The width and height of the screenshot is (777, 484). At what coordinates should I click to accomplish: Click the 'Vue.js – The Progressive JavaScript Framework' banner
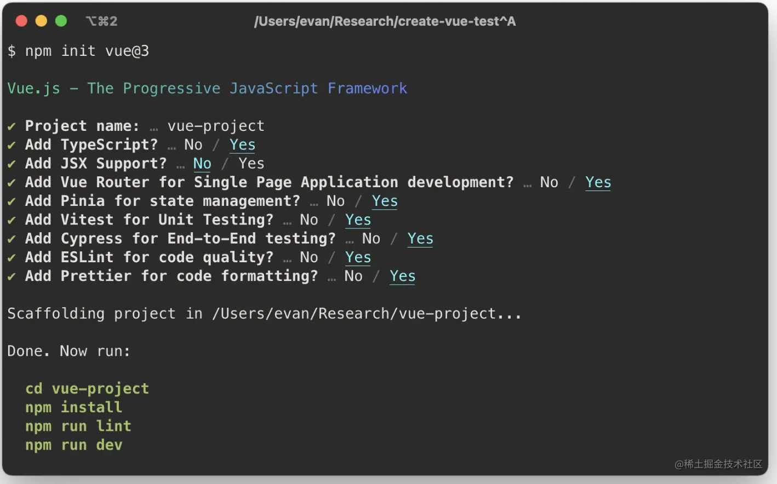click(207, 88)
